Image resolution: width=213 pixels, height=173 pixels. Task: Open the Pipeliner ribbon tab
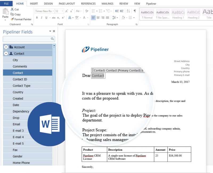151,4
